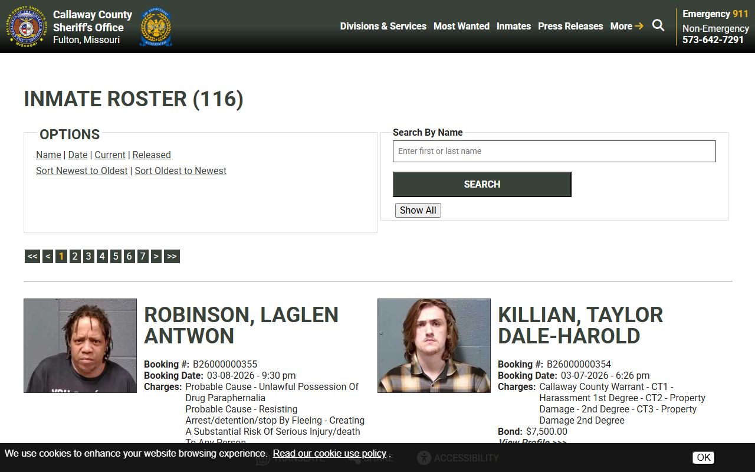Click the Callaway County Sheriff's Office title
755x472 pixels.
(93, 21)
